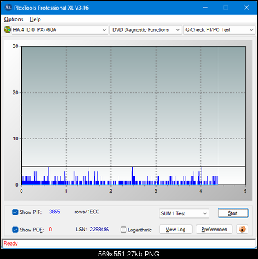Click the x-axis label 5
The image size is (258, 259).
(245, 191)
